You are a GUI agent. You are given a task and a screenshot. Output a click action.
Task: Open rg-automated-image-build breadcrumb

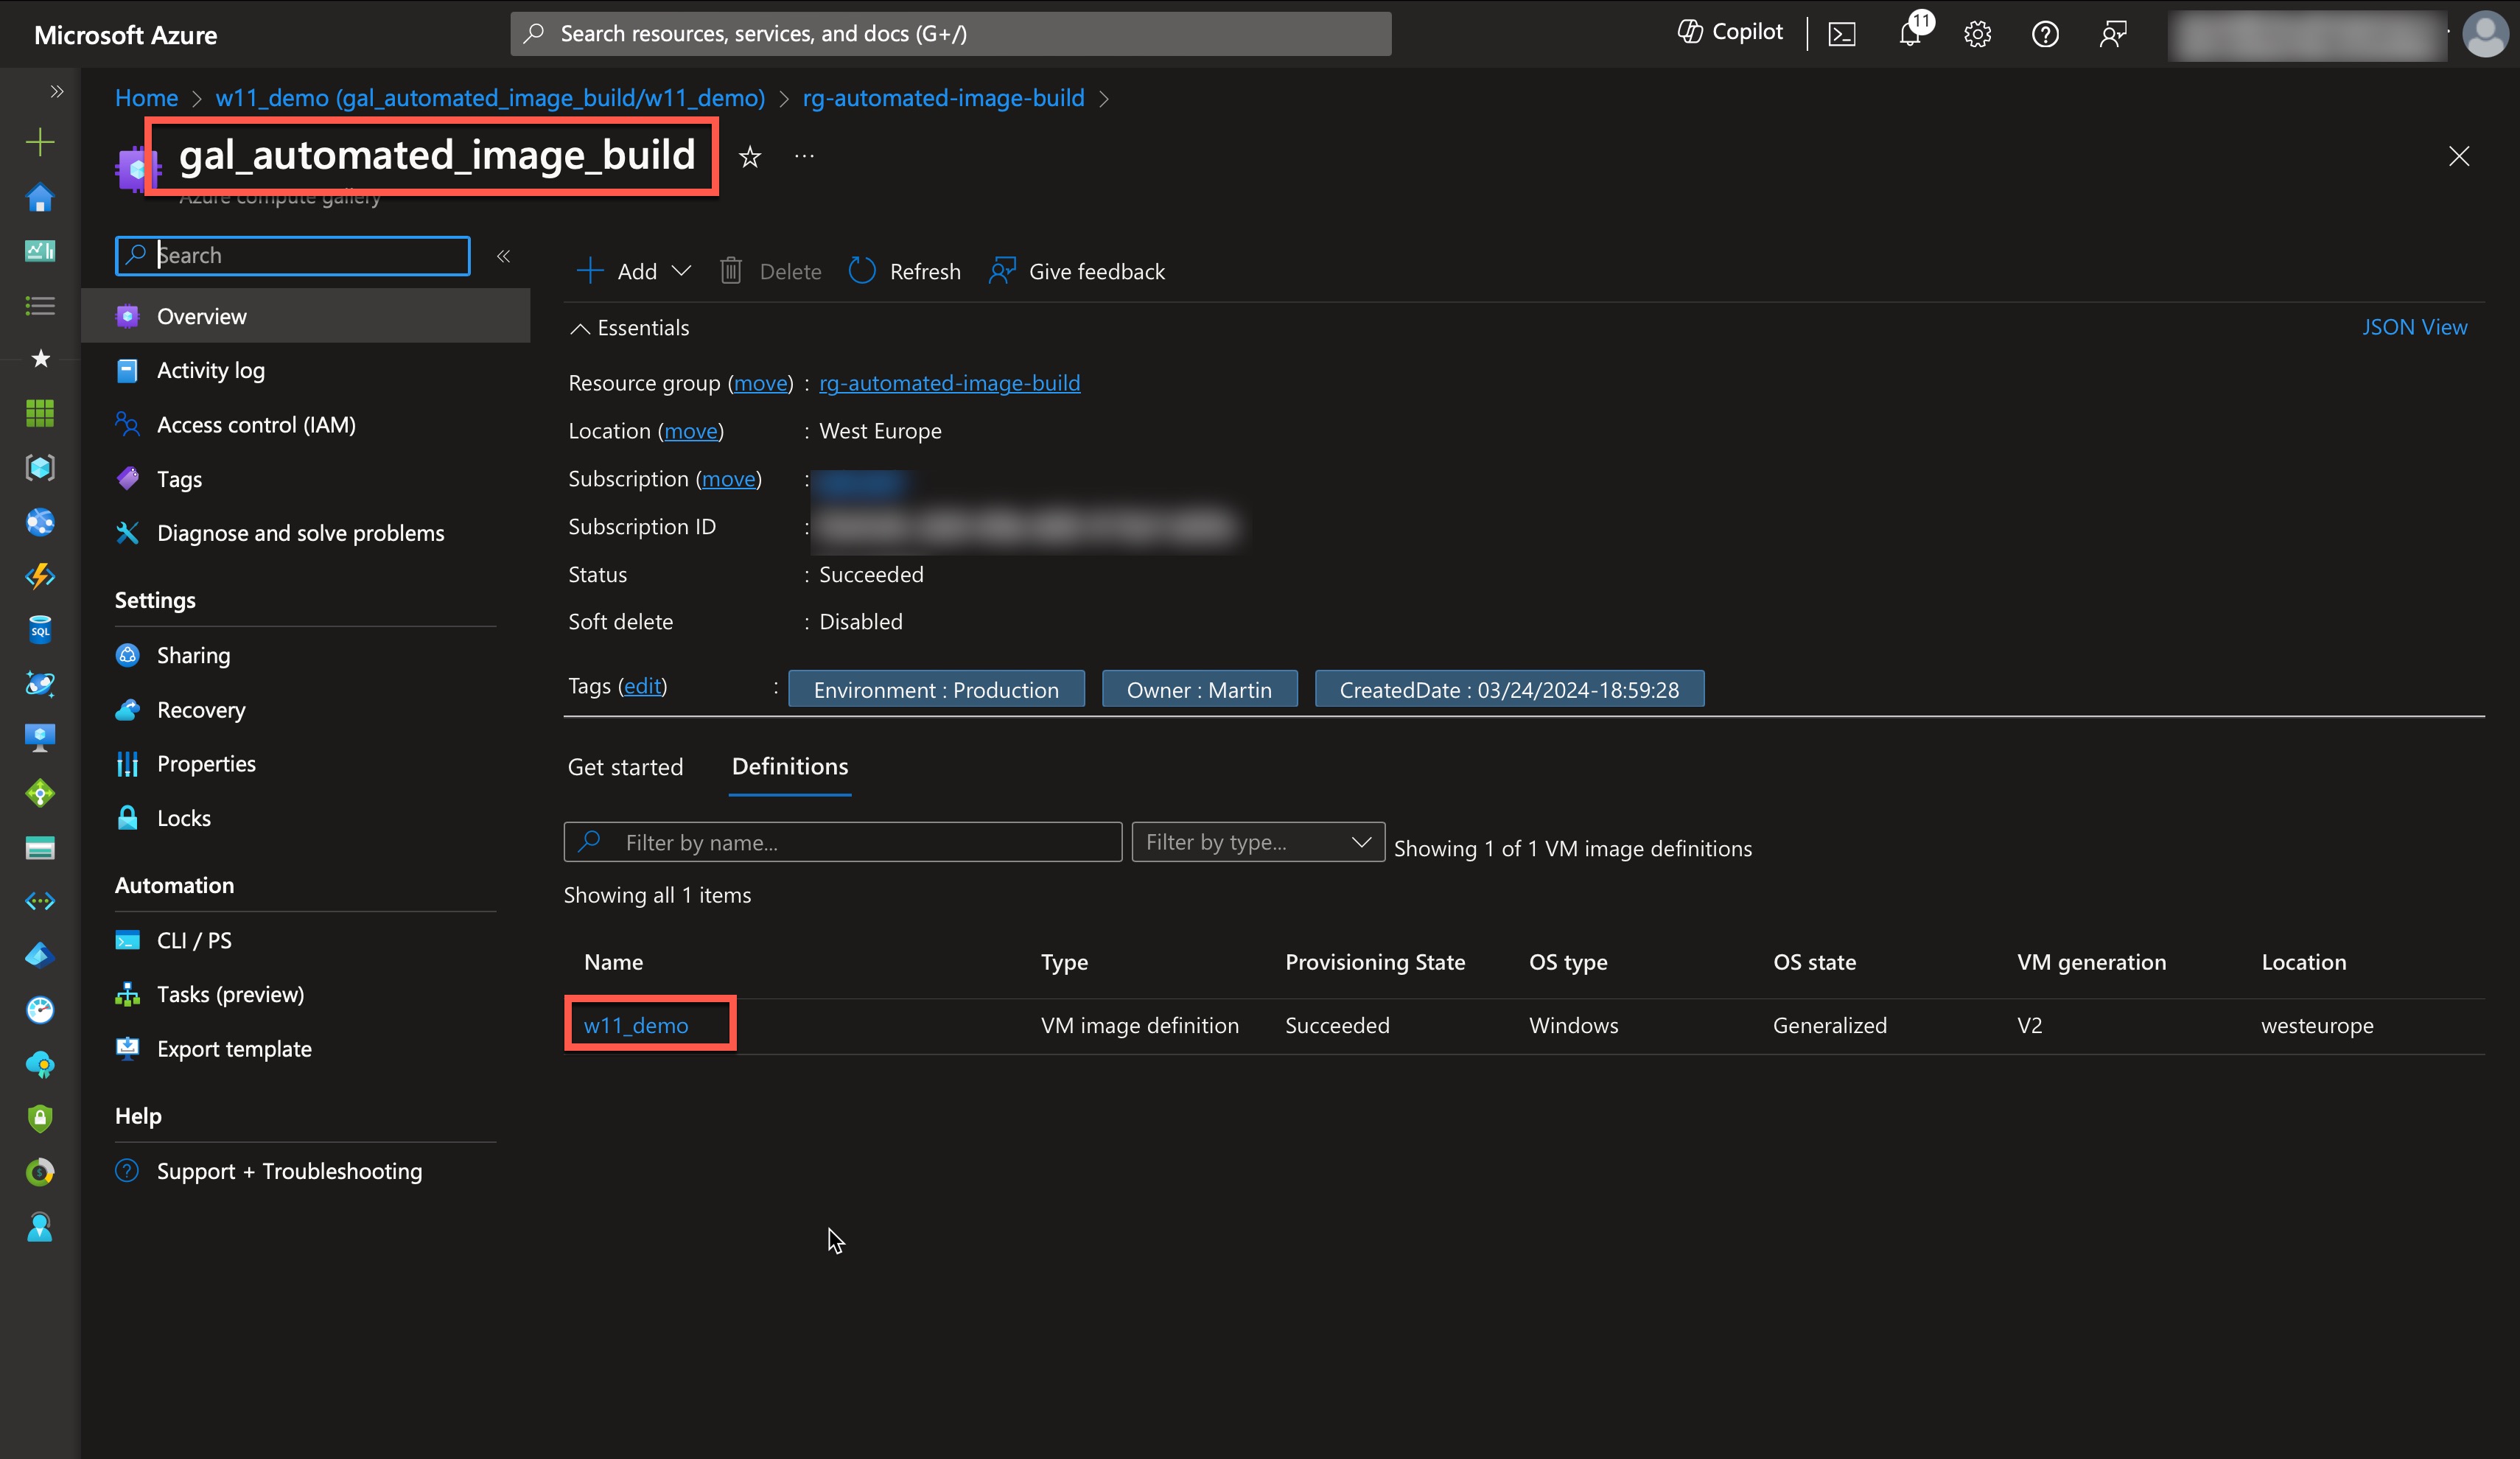click(x=943, y=98)
